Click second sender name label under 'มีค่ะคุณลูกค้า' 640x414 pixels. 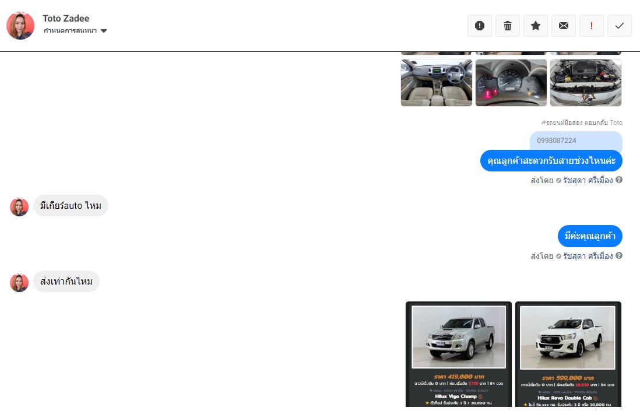click(588, 256)
